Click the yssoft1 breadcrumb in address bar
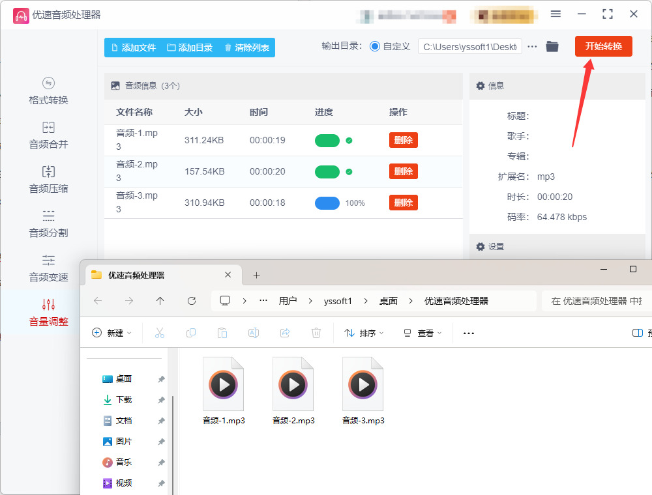 338,301
